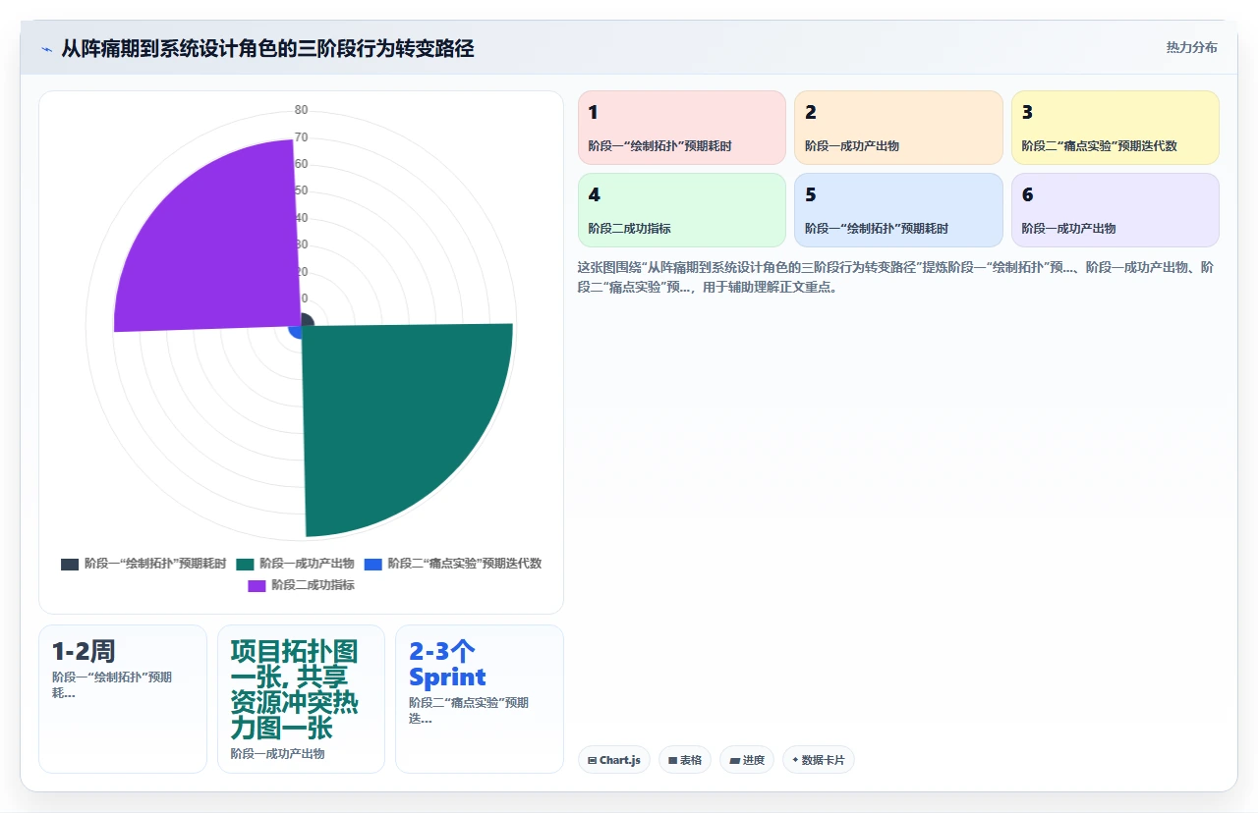This screenshot has width=1258, height=813.
Task: Select the lavender card numbered 6
Action: [1115, 210]
